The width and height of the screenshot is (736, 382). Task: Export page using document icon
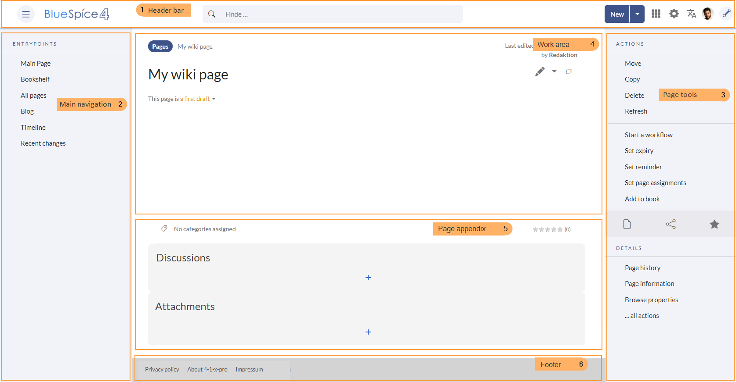627,224
